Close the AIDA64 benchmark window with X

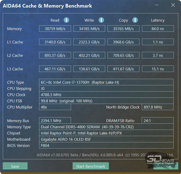173,5
